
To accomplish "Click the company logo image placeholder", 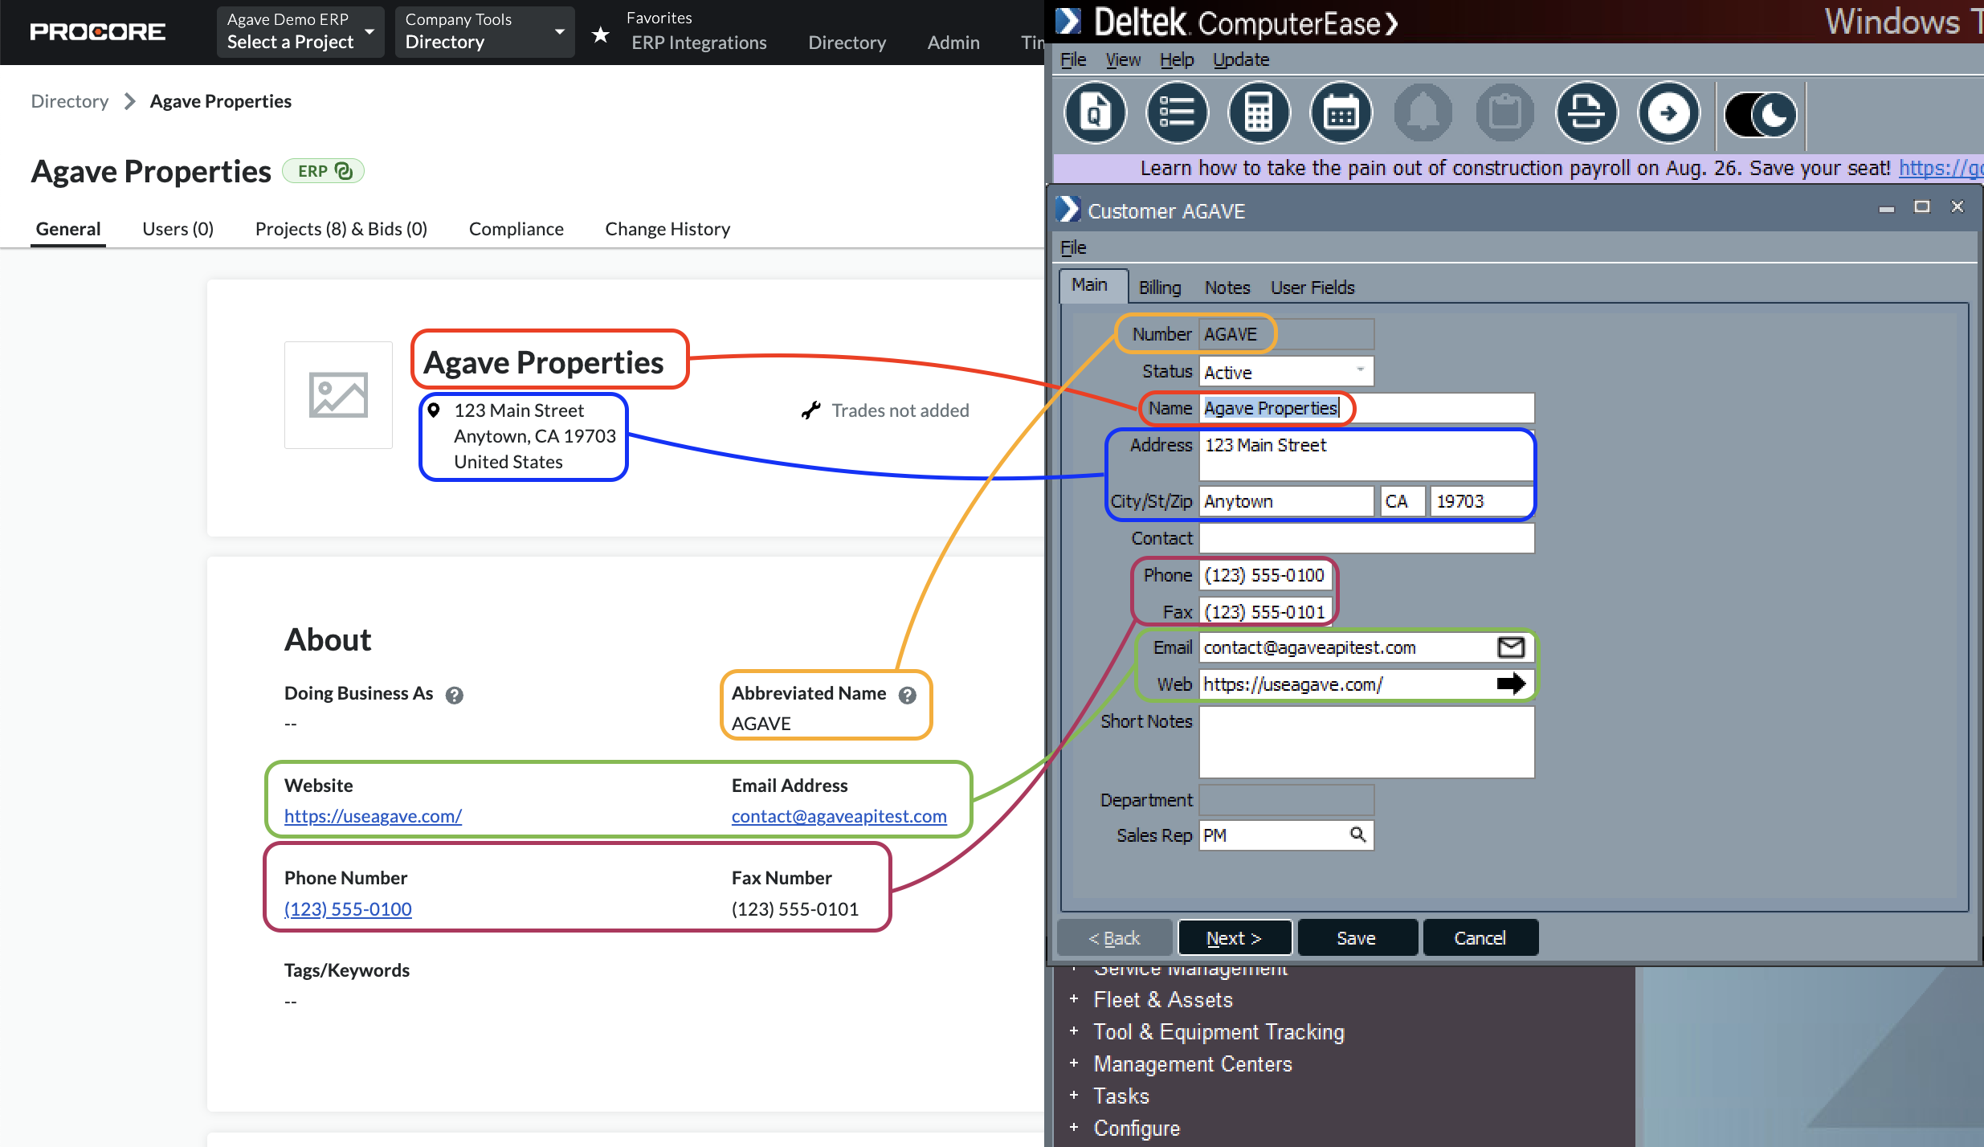I will (338, 394).
